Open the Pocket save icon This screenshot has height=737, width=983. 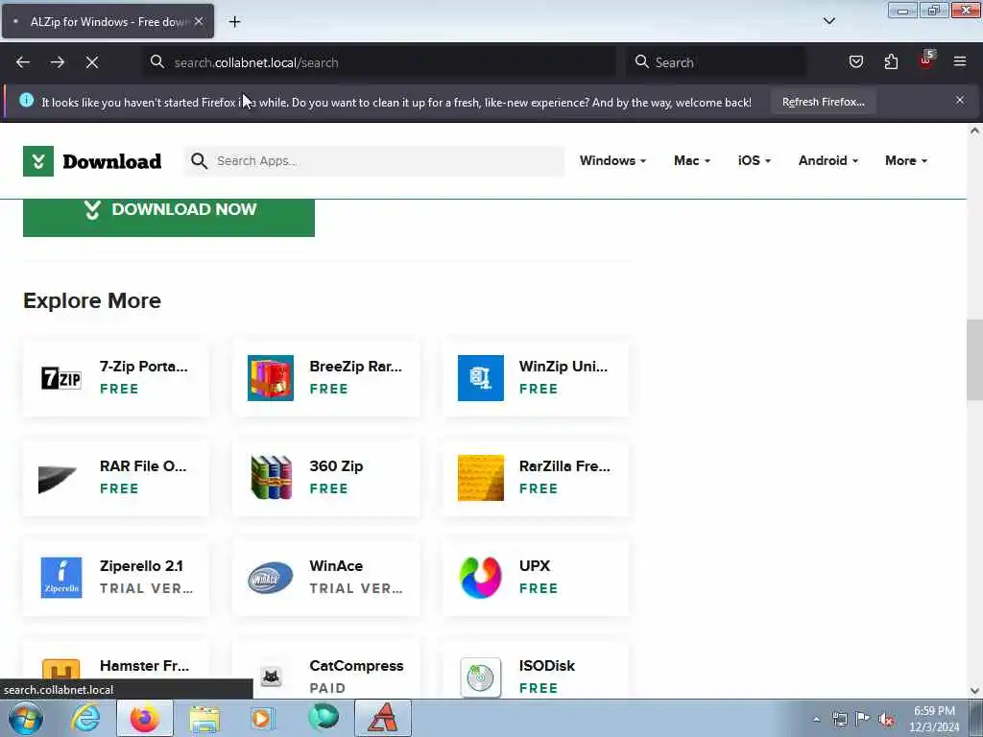pos(855,61)
